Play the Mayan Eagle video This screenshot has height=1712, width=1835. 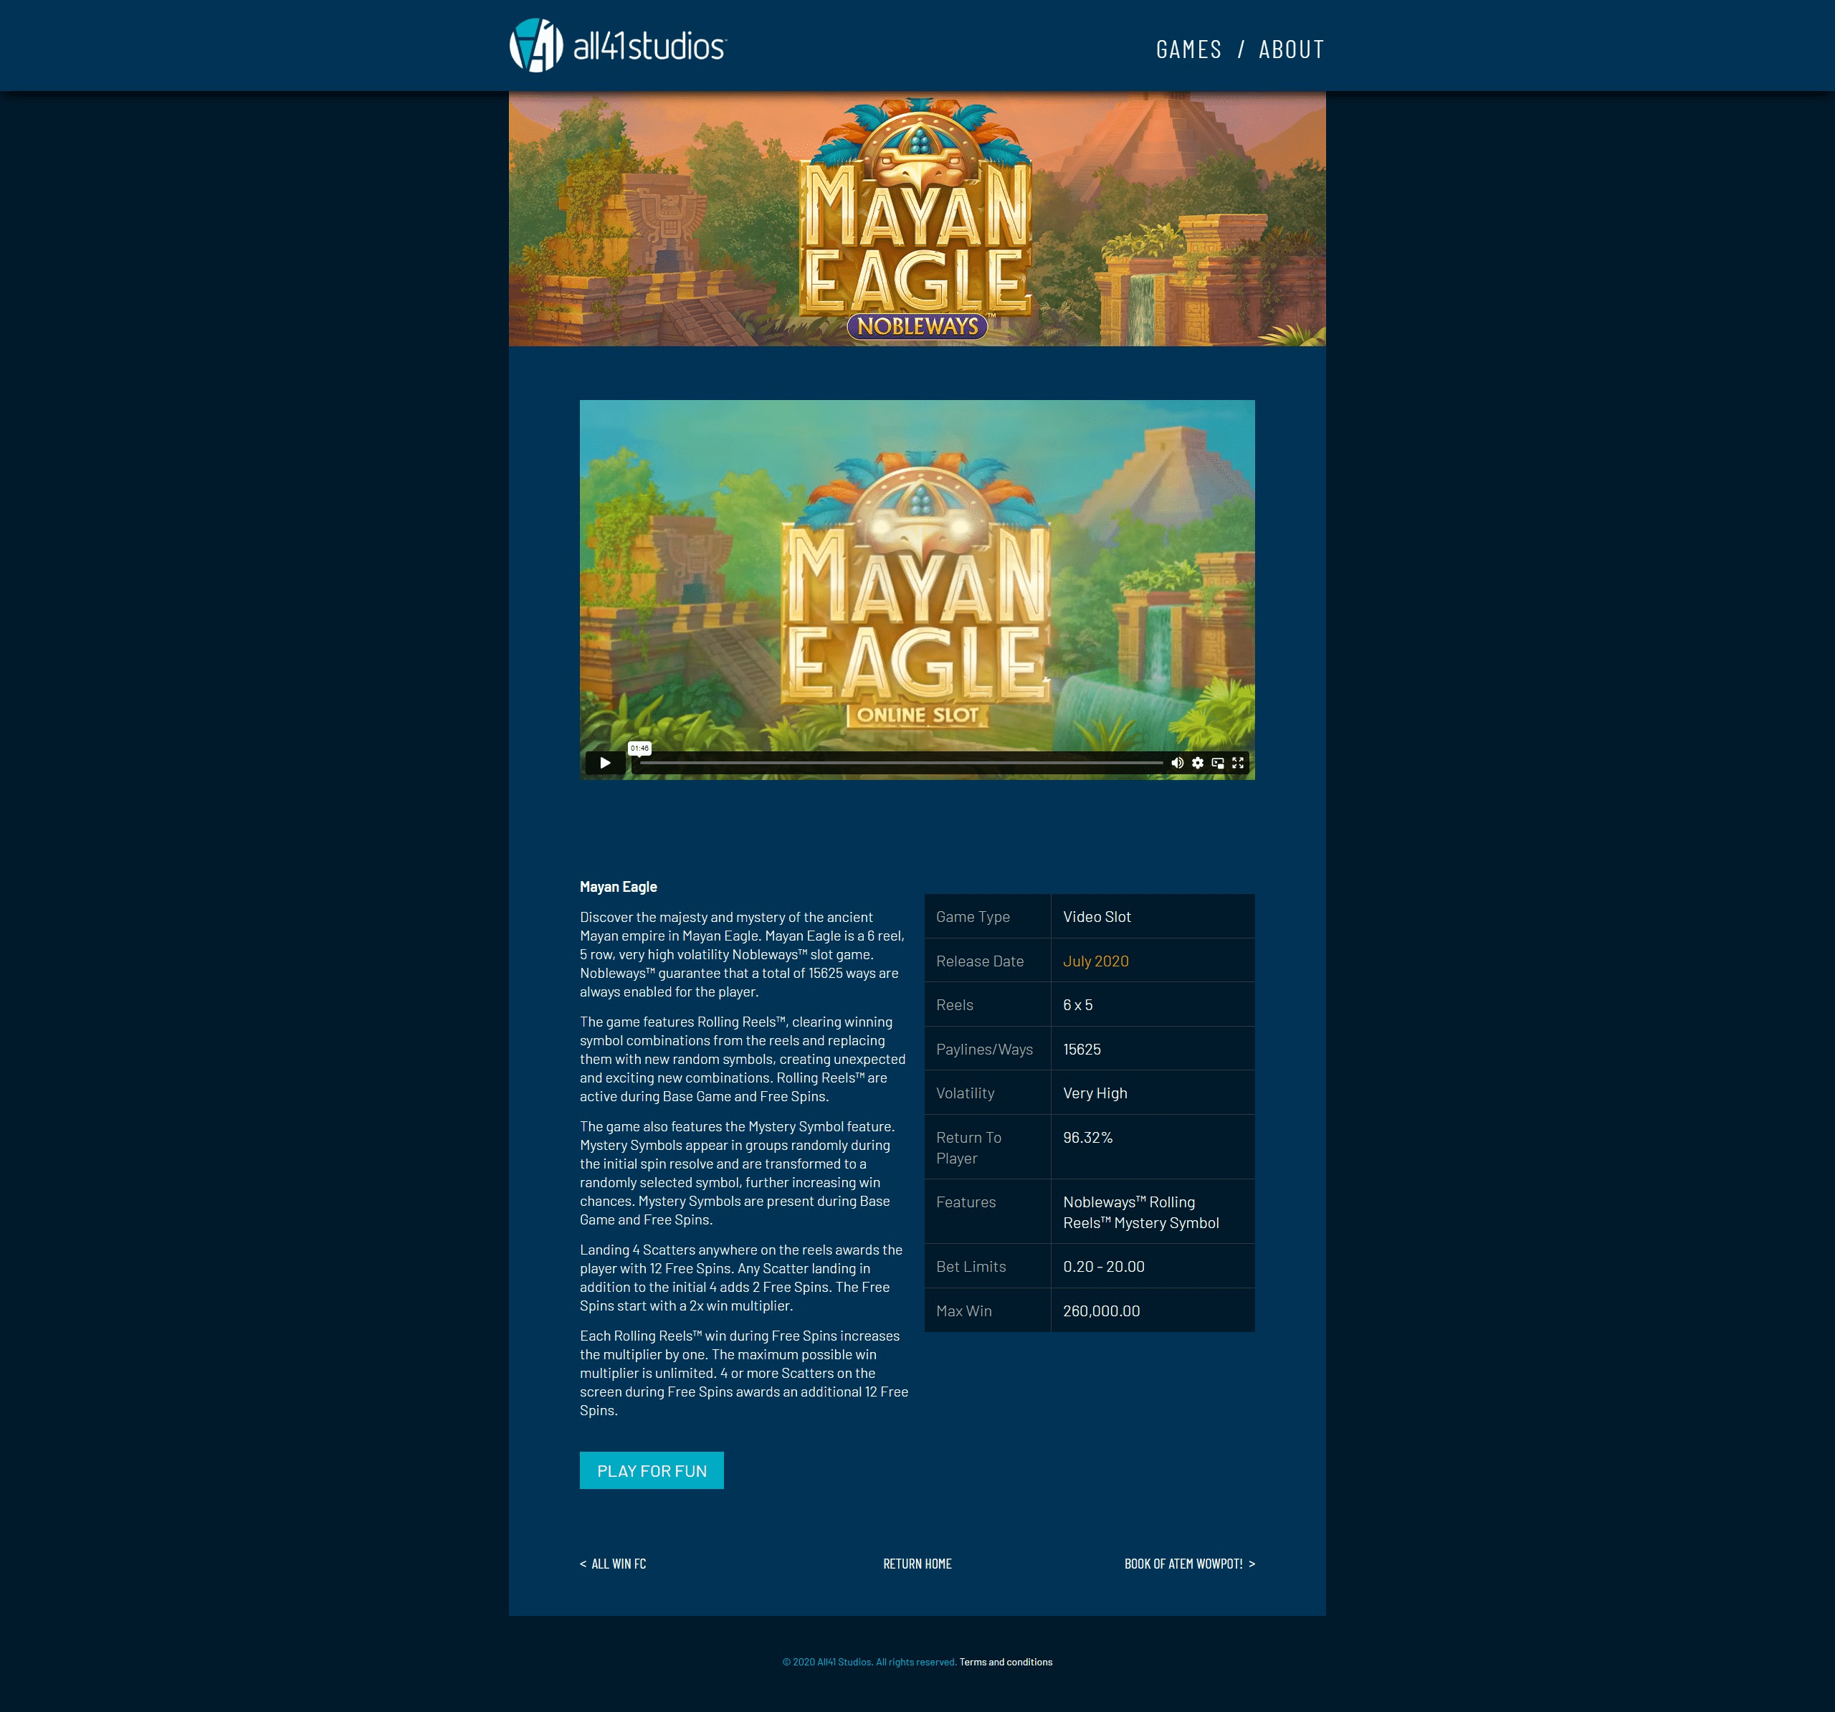tap(604, 763)
